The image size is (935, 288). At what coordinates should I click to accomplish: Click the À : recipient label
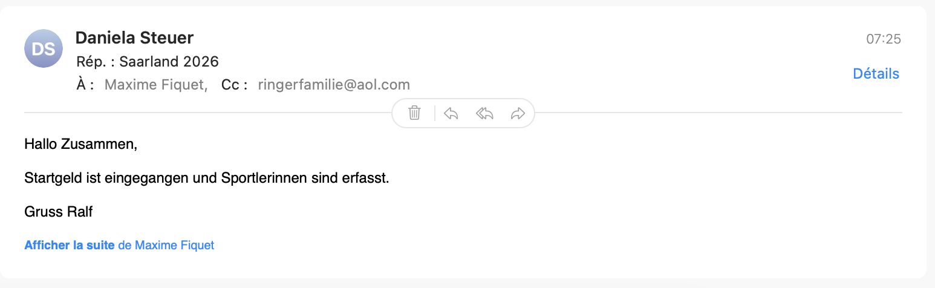point(85,85)
